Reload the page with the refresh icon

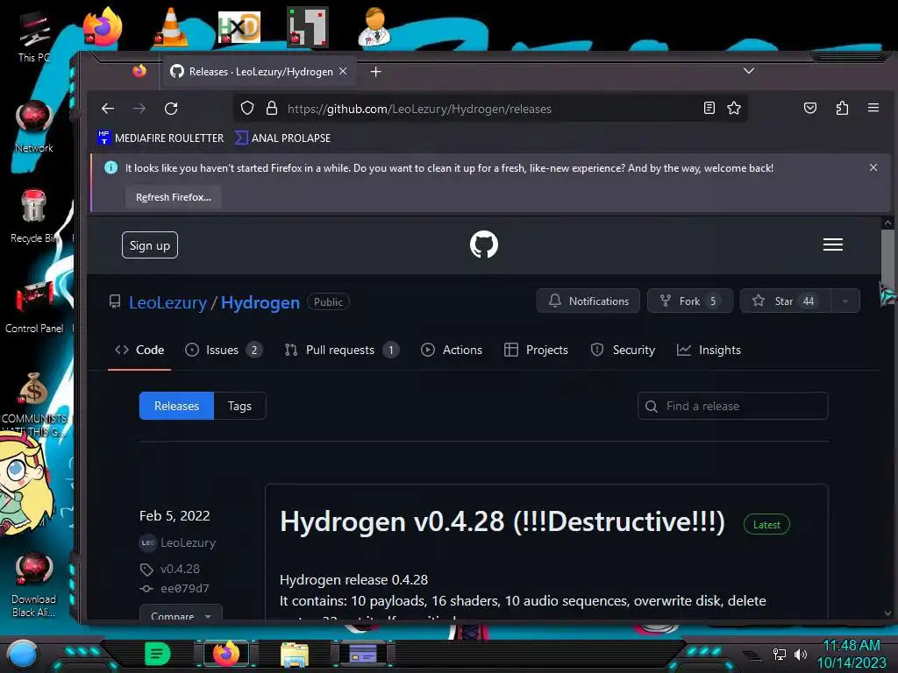pyautogui.click(x=171, y=109)
